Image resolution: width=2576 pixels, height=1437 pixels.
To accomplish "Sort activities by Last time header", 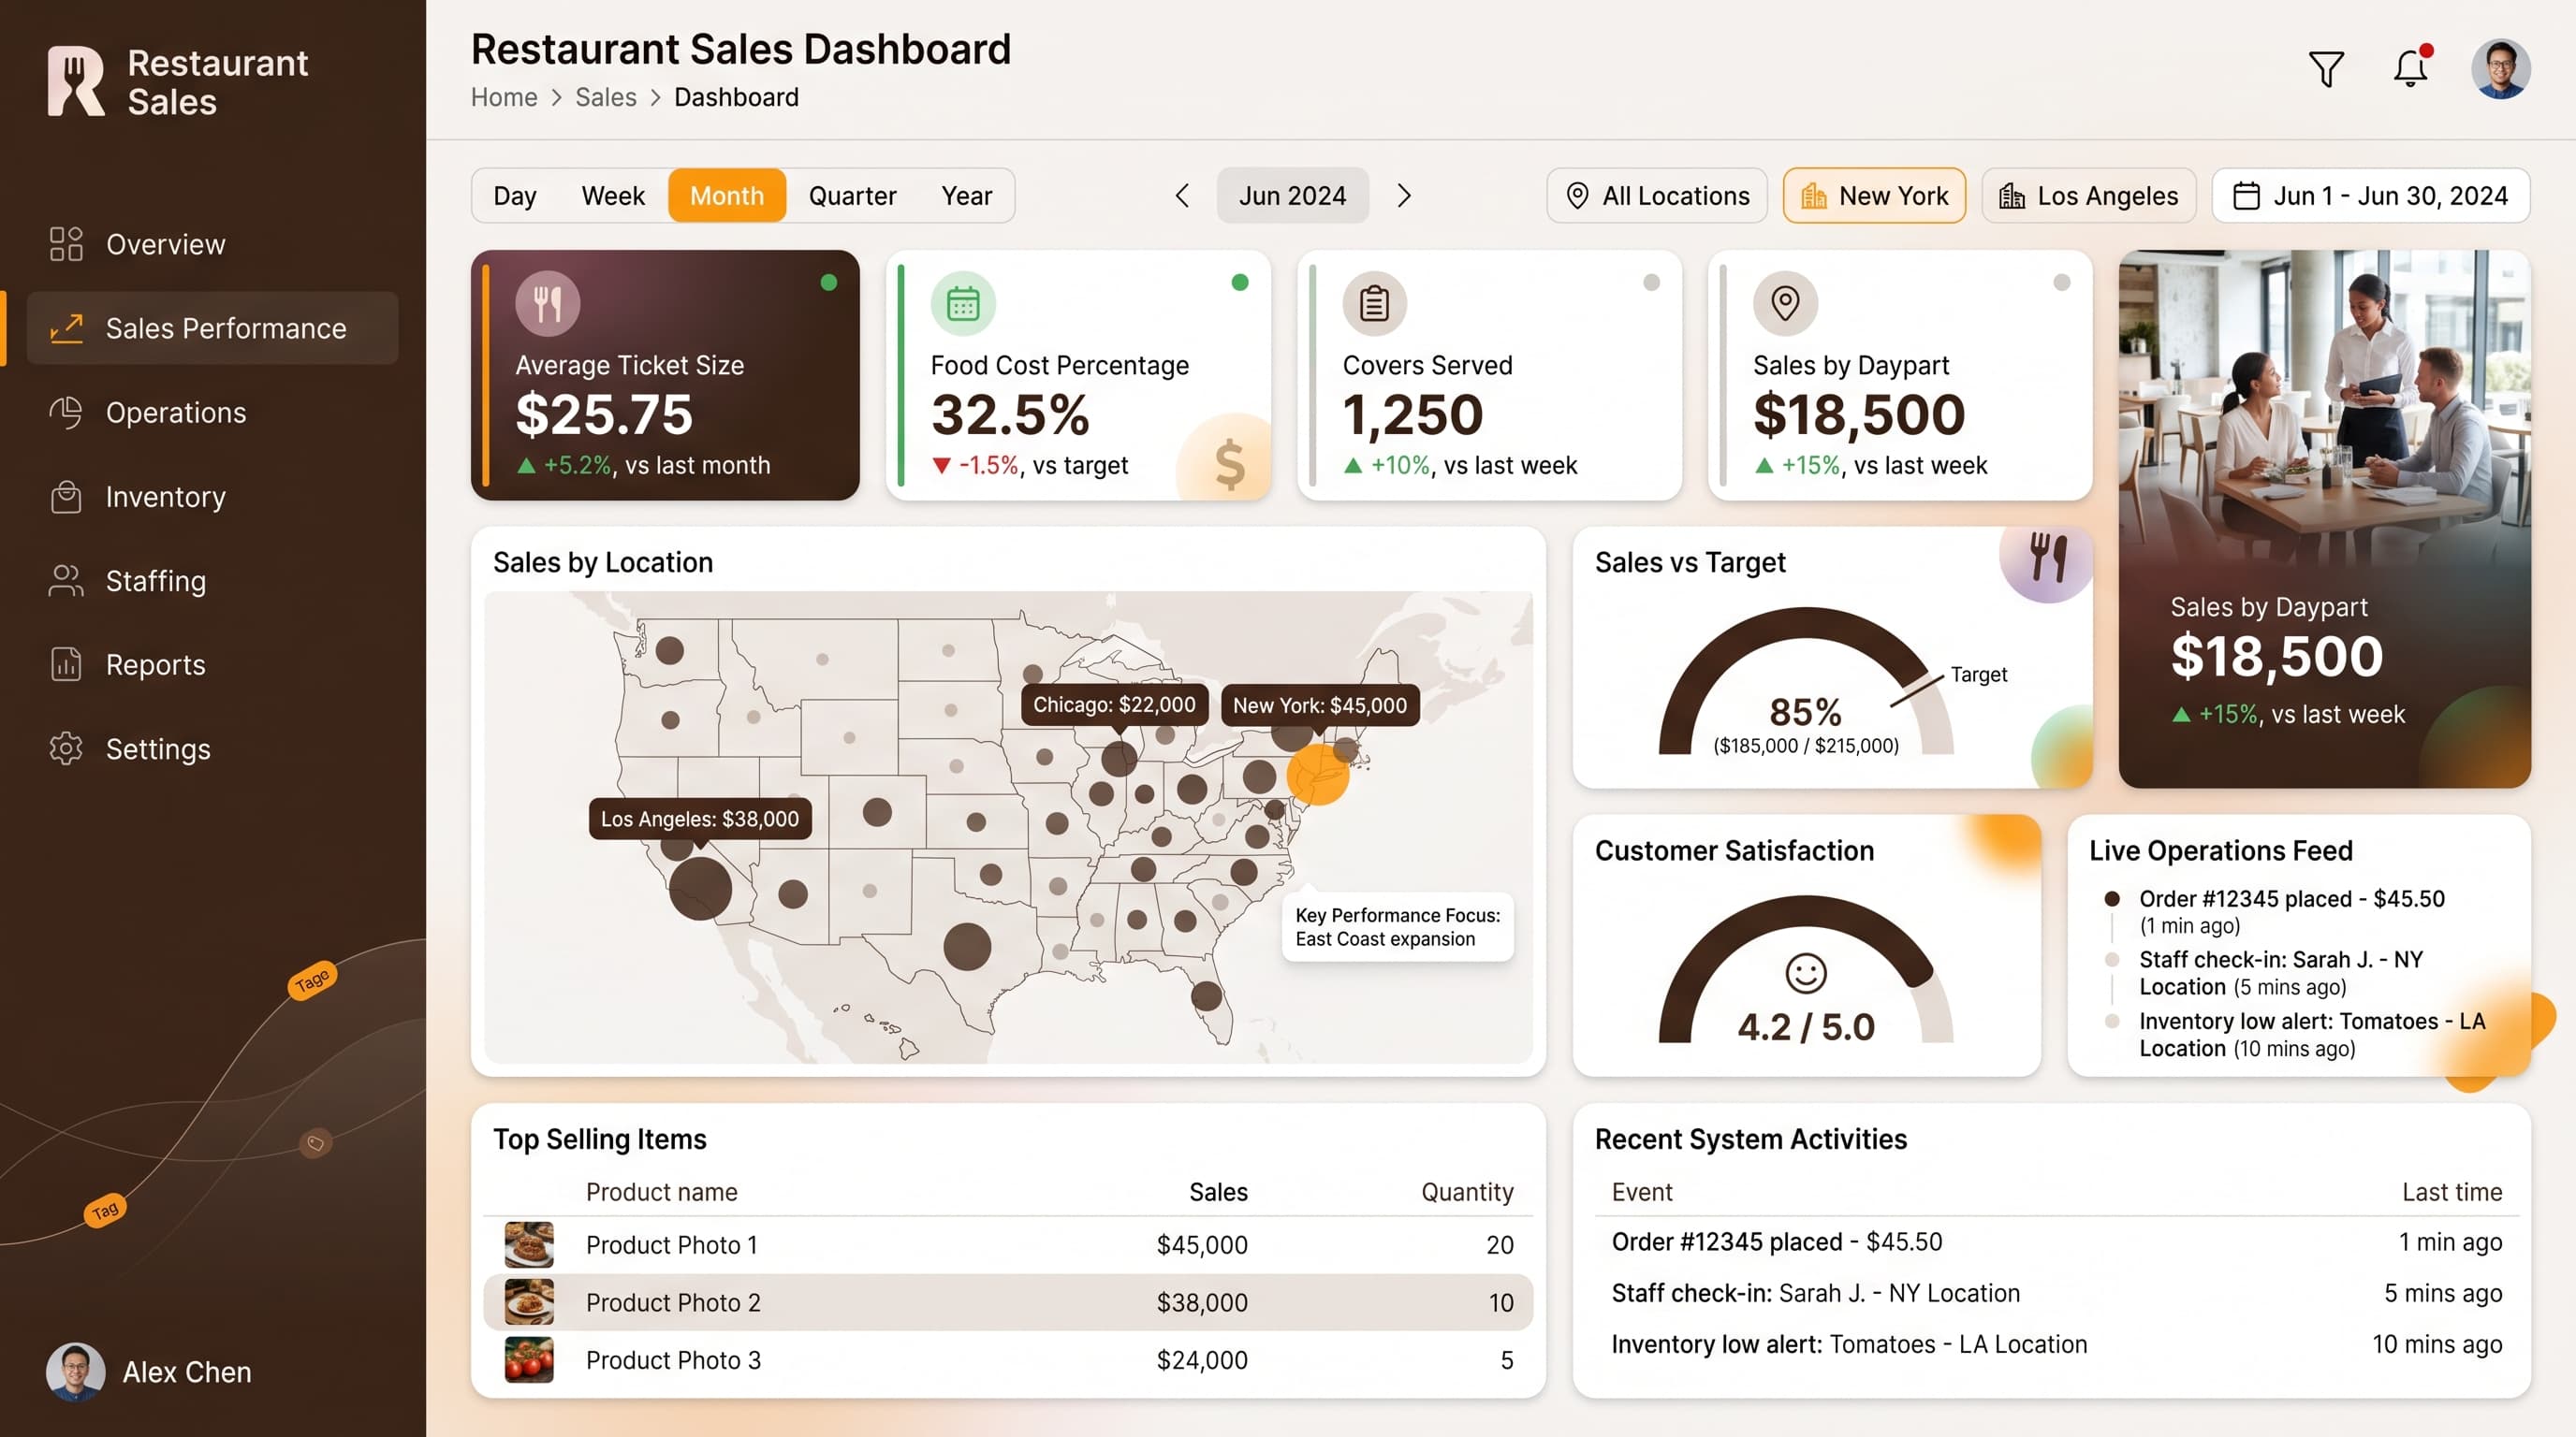I will point(2452,1191).
